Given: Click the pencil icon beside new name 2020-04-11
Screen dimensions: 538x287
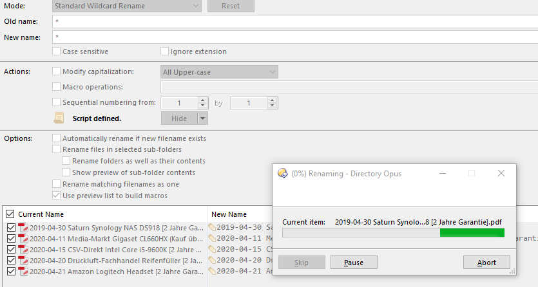Looking at the screenshot, I should tap(212, 238).
